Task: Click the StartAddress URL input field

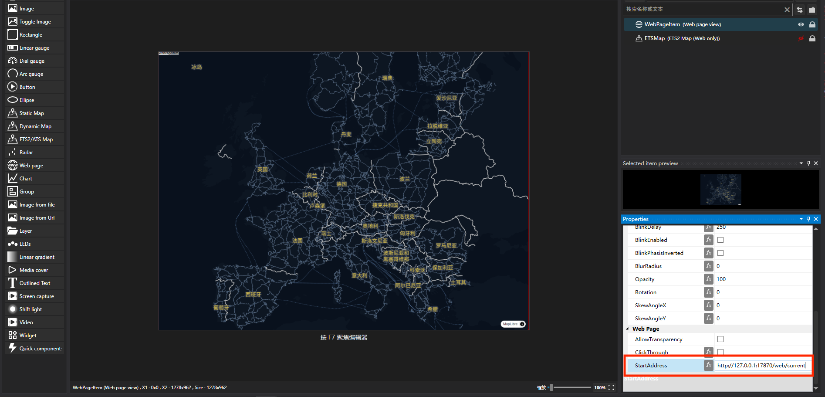Action: (763, 365)
